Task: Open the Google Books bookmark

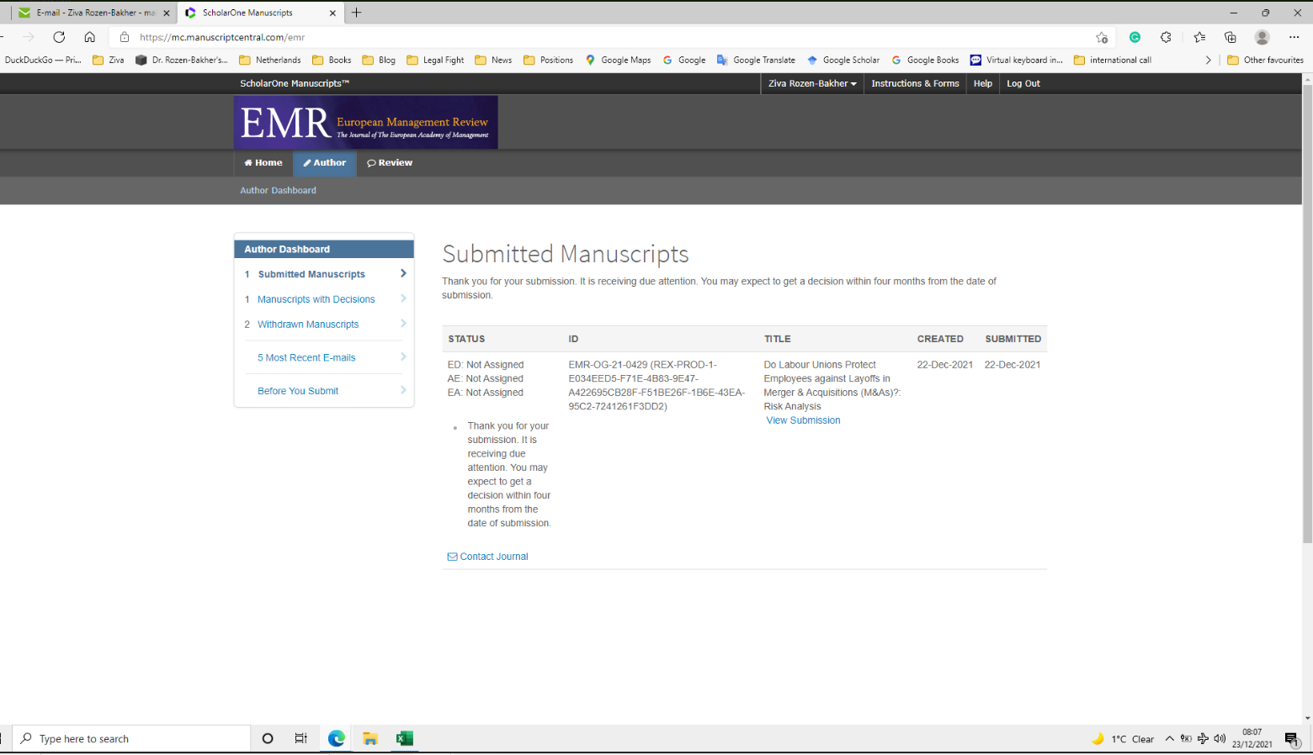Action: [x=925, y=60]
